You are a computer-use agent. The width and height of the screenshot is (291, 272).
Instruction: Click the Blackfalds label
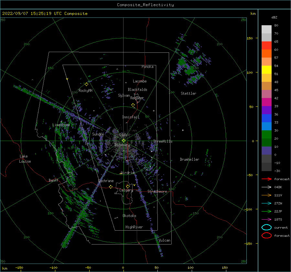coord(137,90)
